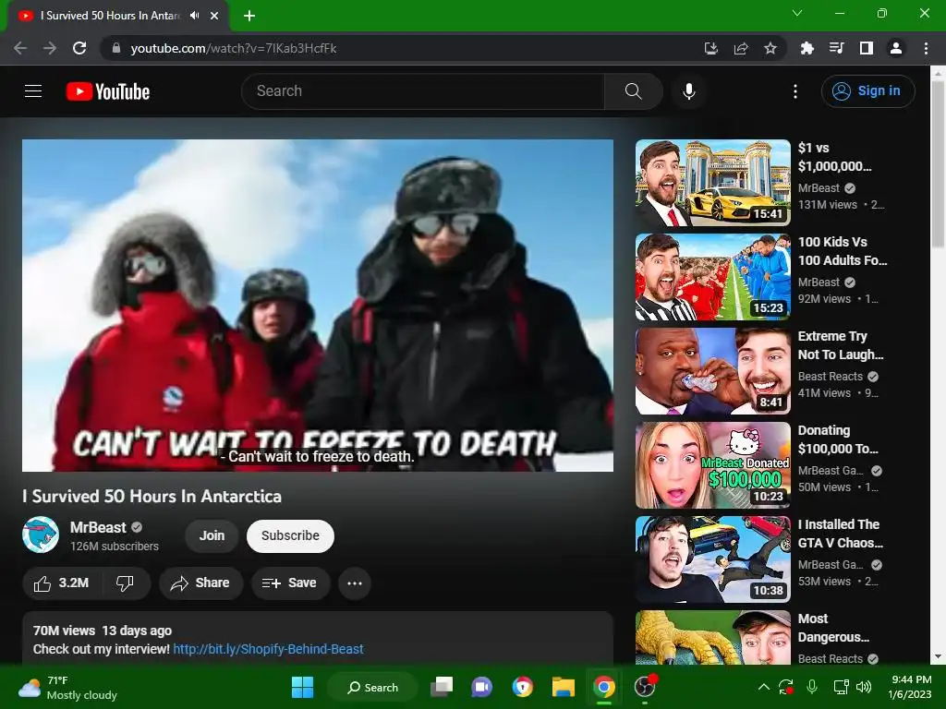The width and height of the screenshot is (946, 709).
Task: Open Chrome extensions puzzle icon
Action: click(807, 48)
